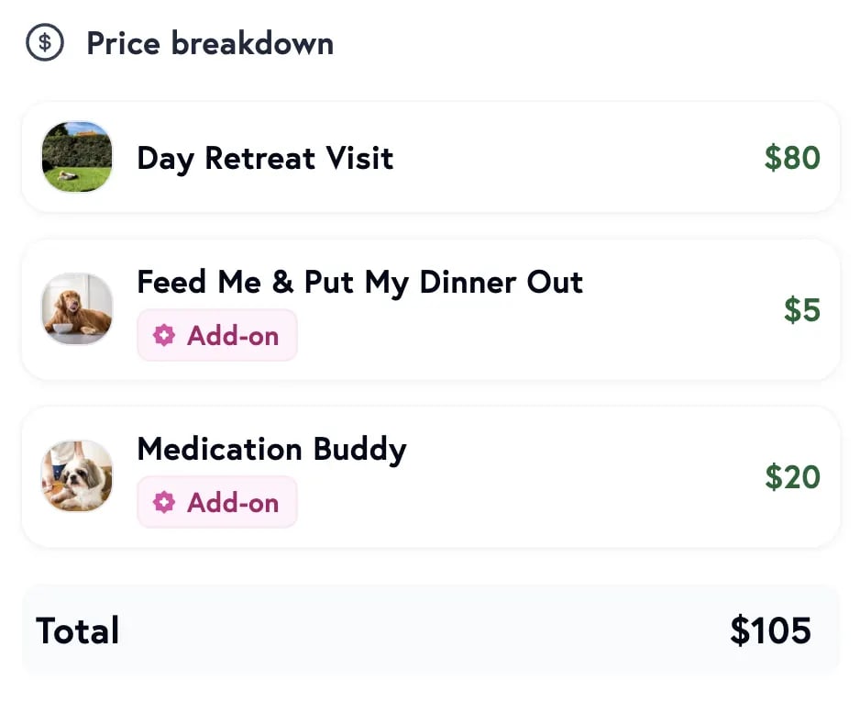Open Medication Buddy service details

click(271, 450)
